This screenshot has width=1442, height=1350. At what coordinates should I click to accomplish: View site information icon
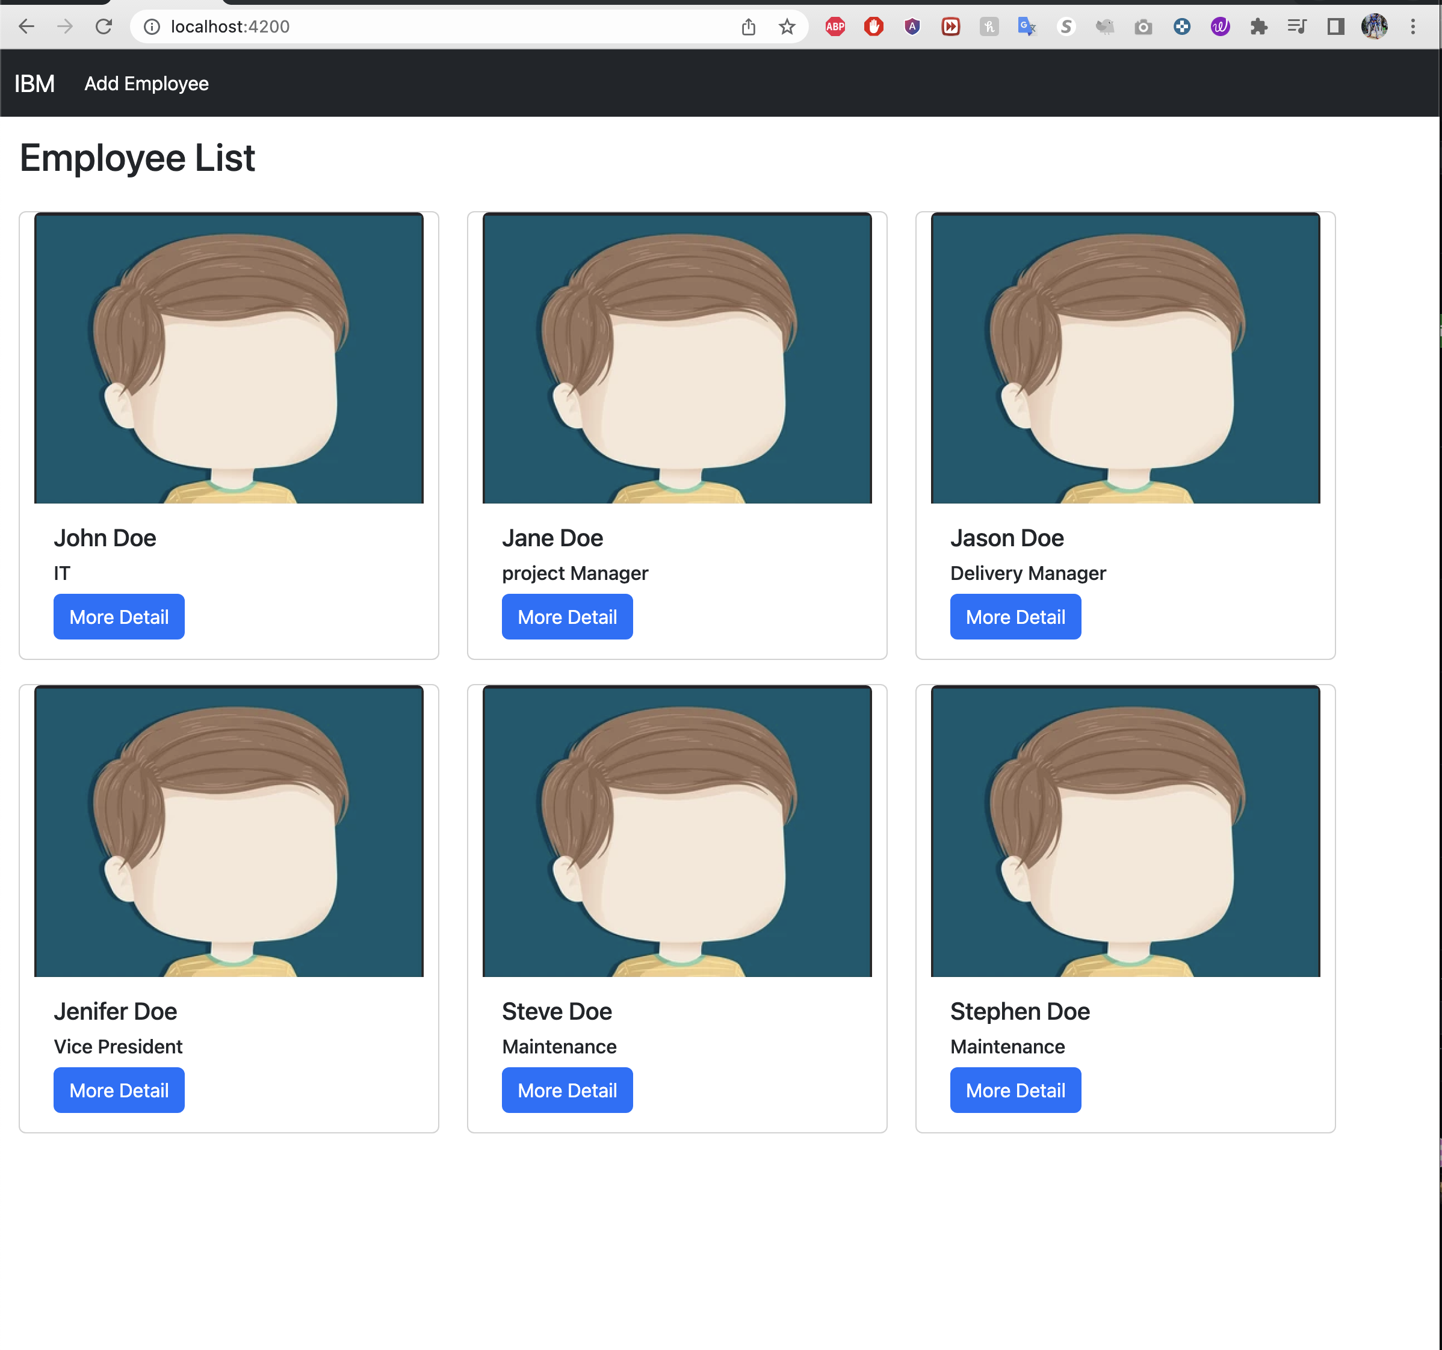tap(152, 27)
